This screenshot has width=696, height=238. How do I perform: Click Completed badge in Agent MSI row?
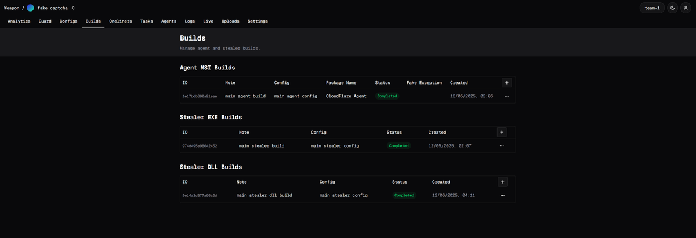tap(387, 96)
